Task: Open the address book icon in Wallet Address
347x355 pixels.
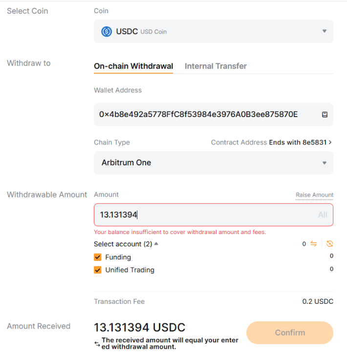Action: 325,115
